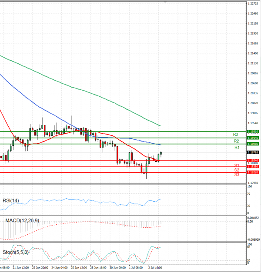Viewport: 261px width, 272px height.
Task: Click the 30 Jun 00:00 time label
Action: coord(117,268)
